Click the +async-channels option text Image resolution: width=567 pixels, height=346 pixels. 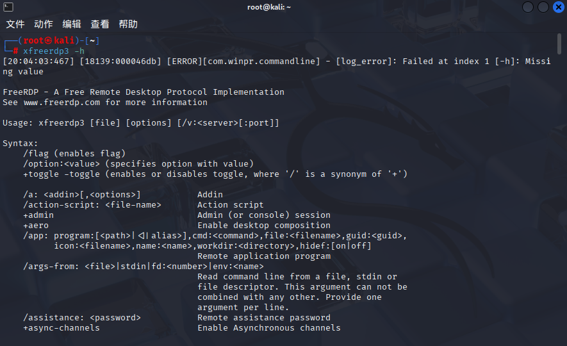click(x=62, y=328)
